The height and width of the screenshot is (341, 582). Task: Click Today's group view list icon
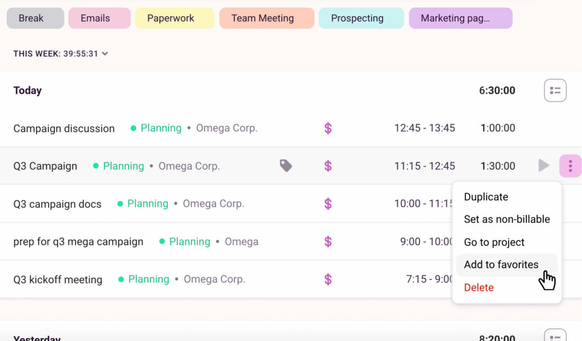[x=555, y=90]
